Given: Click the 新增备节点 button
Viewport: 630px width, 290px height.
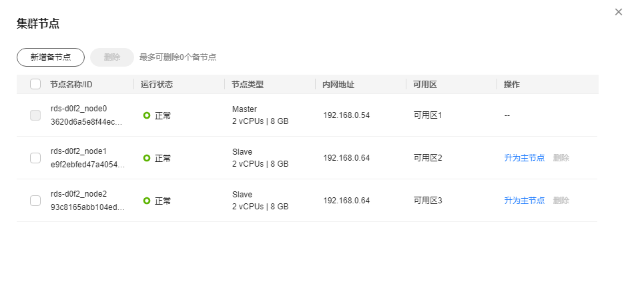Looking at the screenshot, I should (51, 57).
